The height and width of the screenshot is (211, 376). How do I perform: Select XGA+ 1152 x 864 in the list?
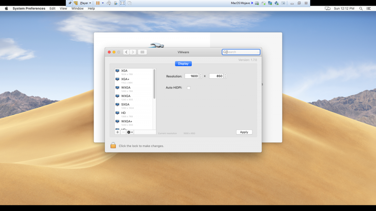pos(134,81)
